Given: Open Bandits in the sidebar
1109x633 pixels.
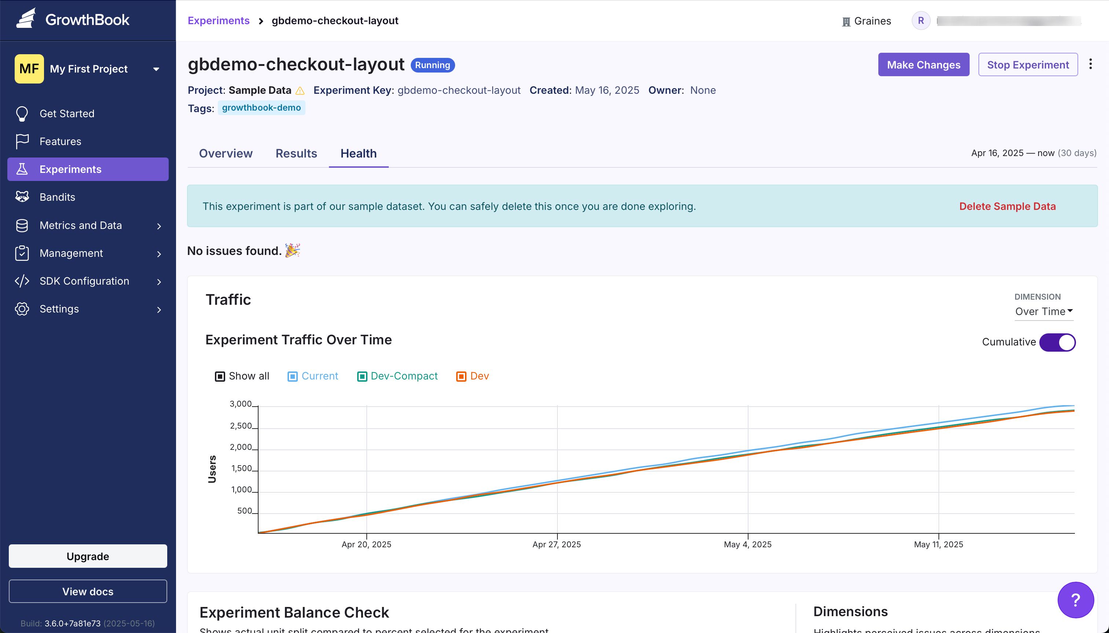Looking at the screenshot, I should [x=88, y=197].
